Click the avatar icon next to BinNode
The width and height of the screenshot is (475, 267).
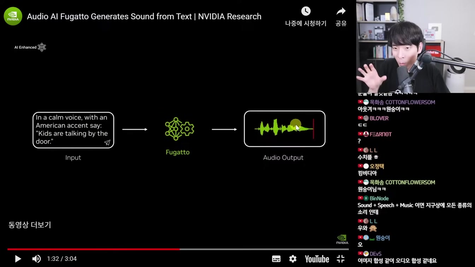[x=366, y=198]
